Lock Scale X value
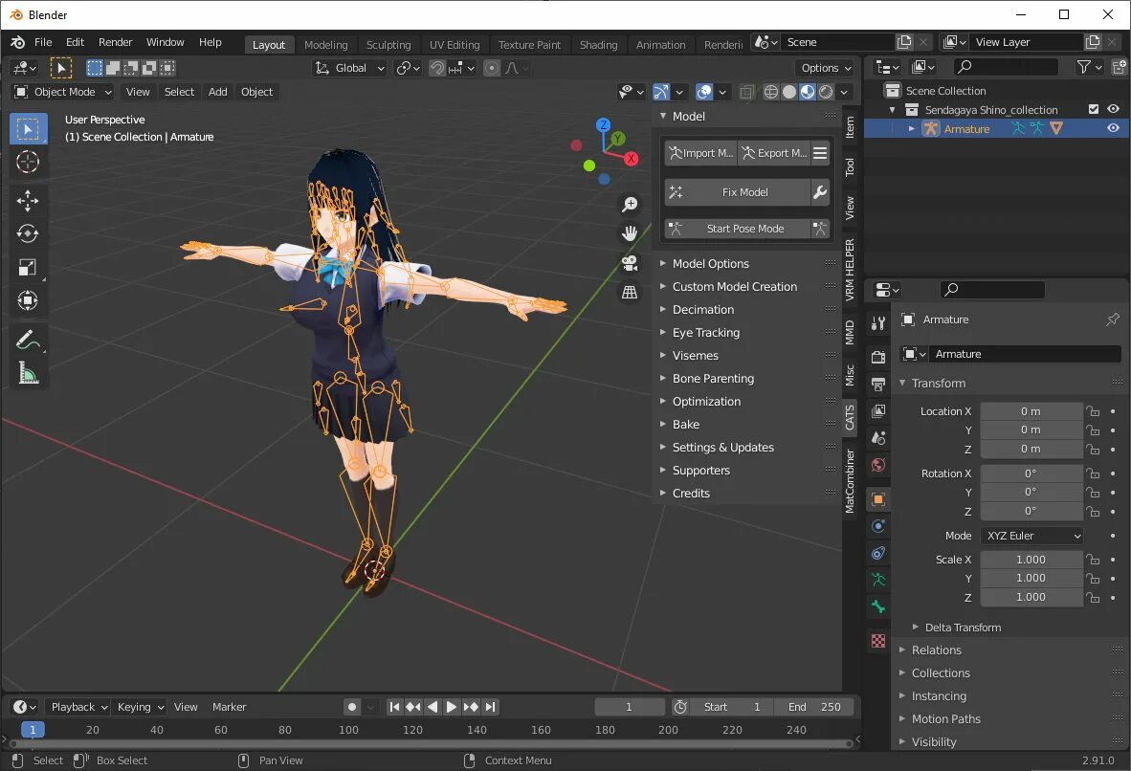The width and height of the screenshot is (1131, 771). click(1094, 560)
